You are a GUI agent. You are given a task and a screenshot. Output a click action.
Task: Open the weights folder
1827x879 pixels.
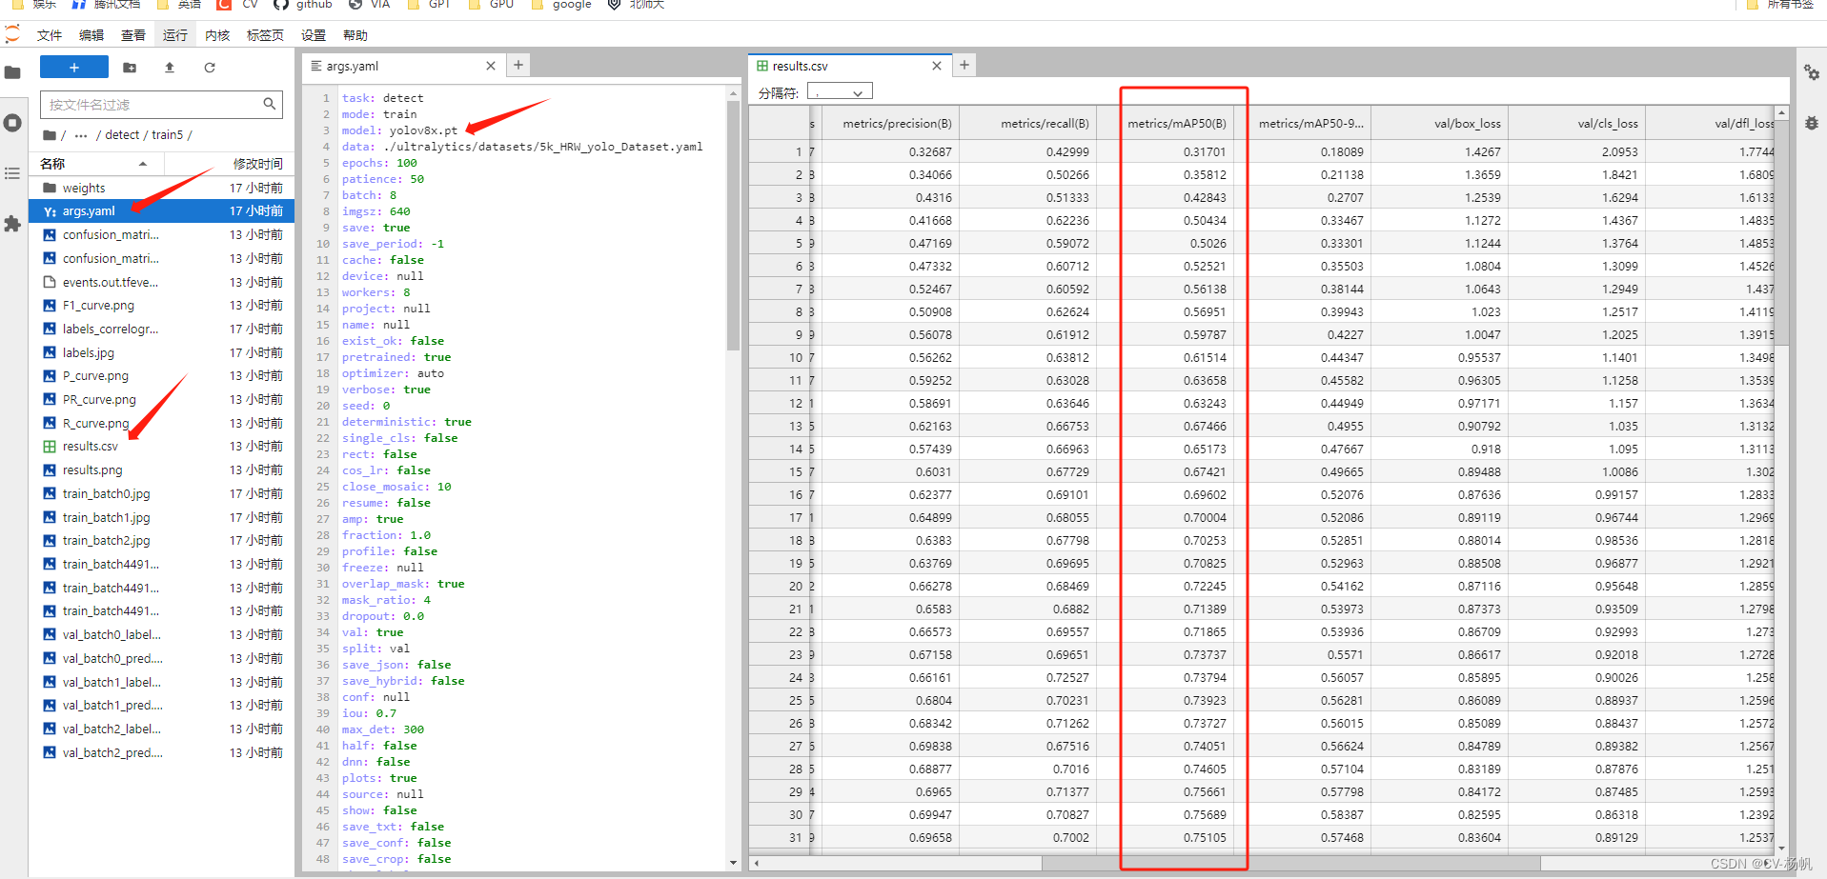tap(162, 189)
